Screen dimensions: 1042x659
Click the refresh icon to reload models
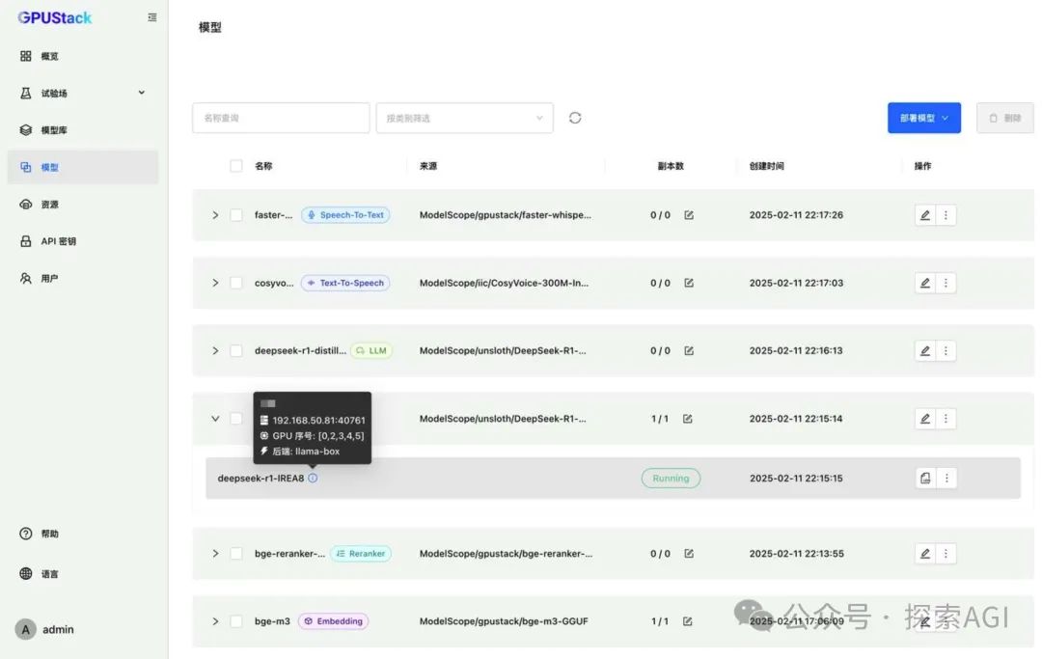[x=575, y=117]
